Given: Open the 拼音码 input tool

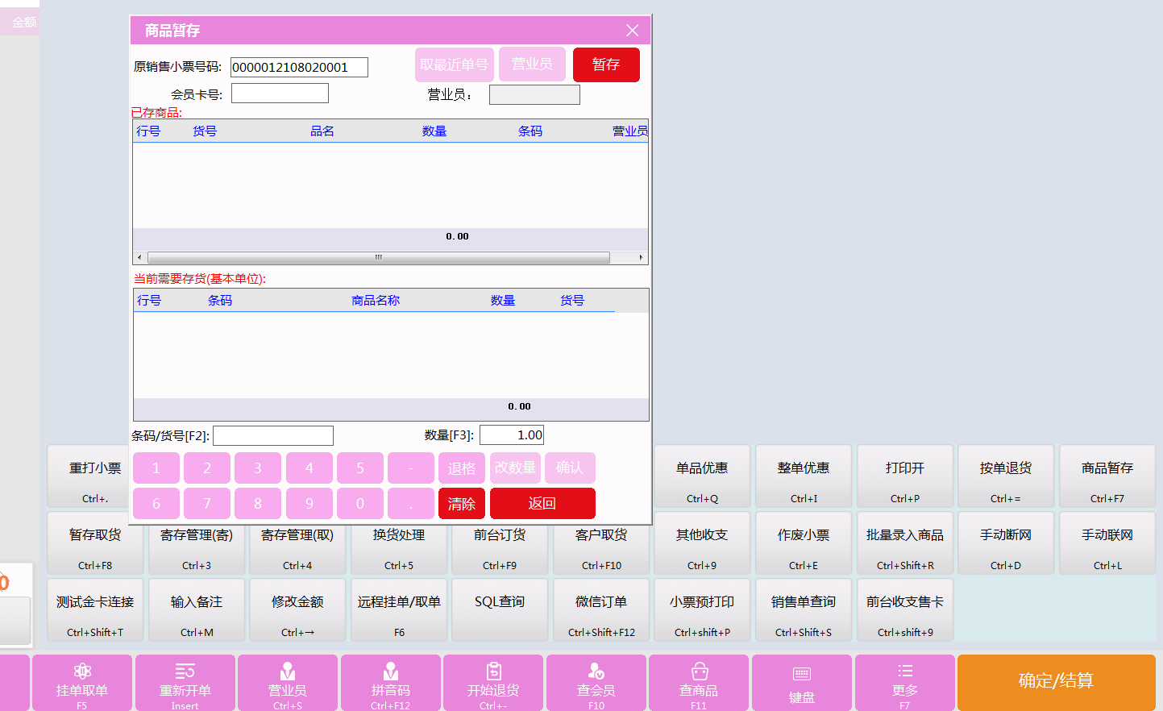Looking at the screenshot, I should (x=391, y=682).
